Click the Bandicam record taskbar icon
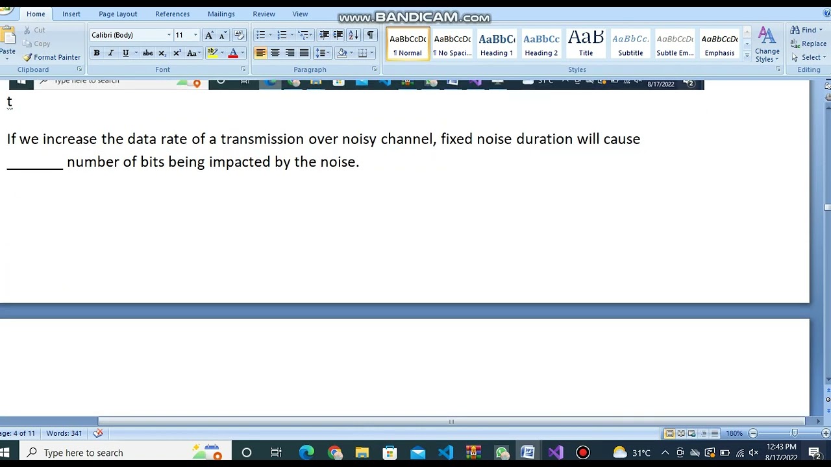This screenshot has width=831, height=467. [583, 453]
